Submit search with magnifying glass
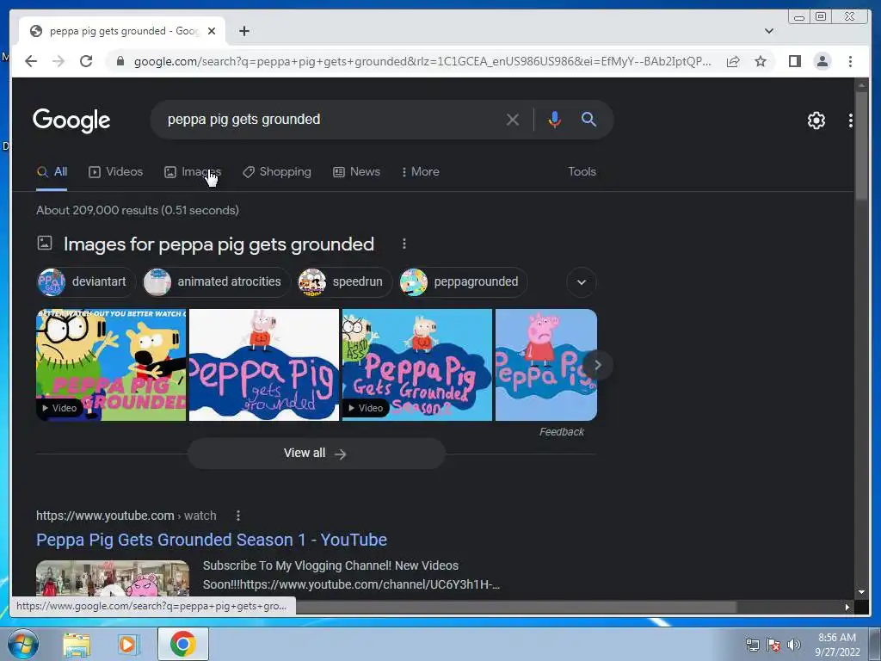 [588, 119]
